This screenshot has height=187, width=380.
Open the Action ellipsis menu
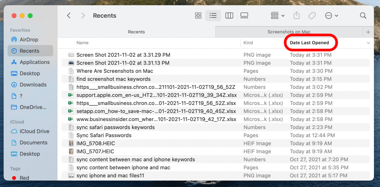331,16
